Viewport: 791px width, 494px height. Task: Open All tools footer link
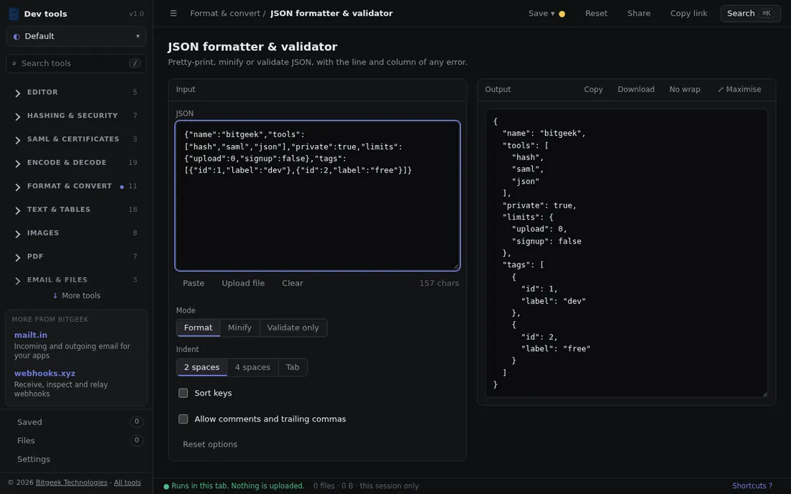127,483
